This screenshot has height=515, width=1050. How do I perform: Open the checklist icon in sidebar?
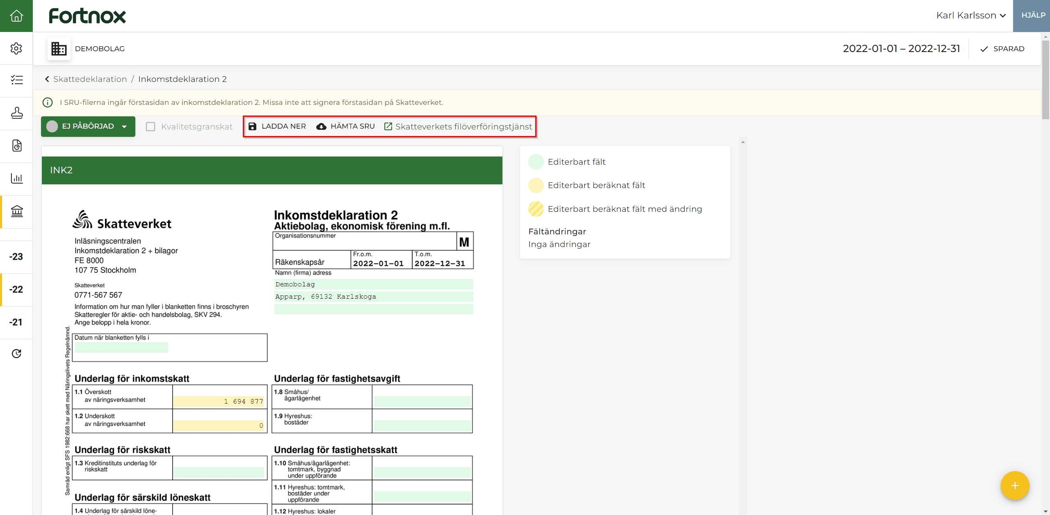point(16,80)
